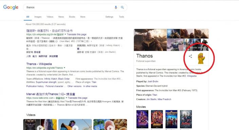Open the Thanos - Wikipedia result
Image resolution: width=239 pixels, height=130 pixels.
pyautogui.click(x=39, y=64)
